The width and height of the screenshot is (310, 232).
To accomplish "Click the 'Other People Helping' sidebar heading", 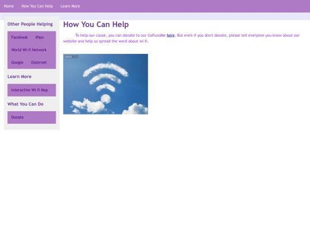I will coord(30,24).
